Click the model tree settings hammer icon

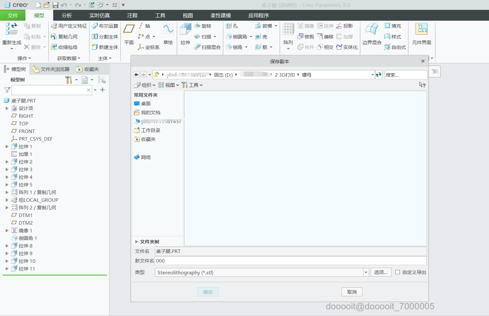point(68,80)
